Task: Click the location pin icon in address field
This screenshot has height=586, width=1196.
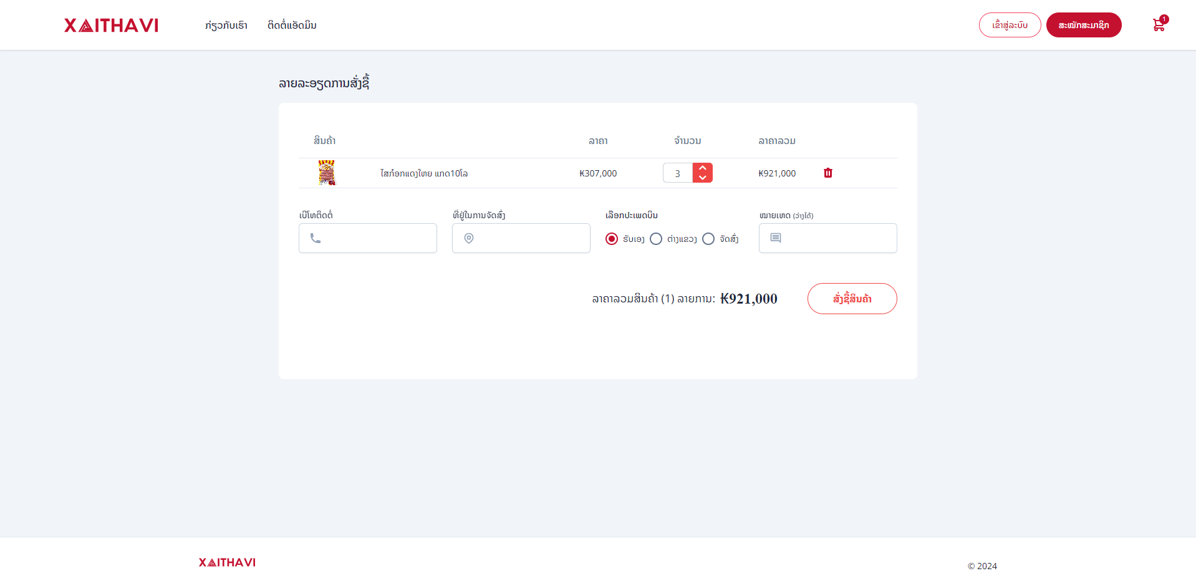Action: (x=469, y=238)
